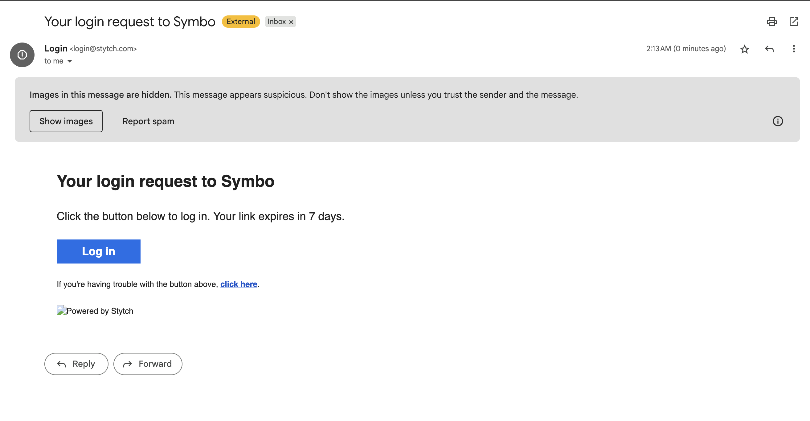This screenshot has width=810, height=421.
Task: Click the sender's warning avatar icon
Action: click(x=22, y=55)
